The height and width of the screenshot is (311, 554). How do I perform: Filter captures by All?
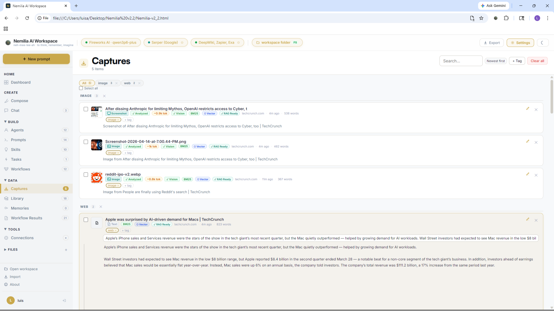click(x=87, y=83)
